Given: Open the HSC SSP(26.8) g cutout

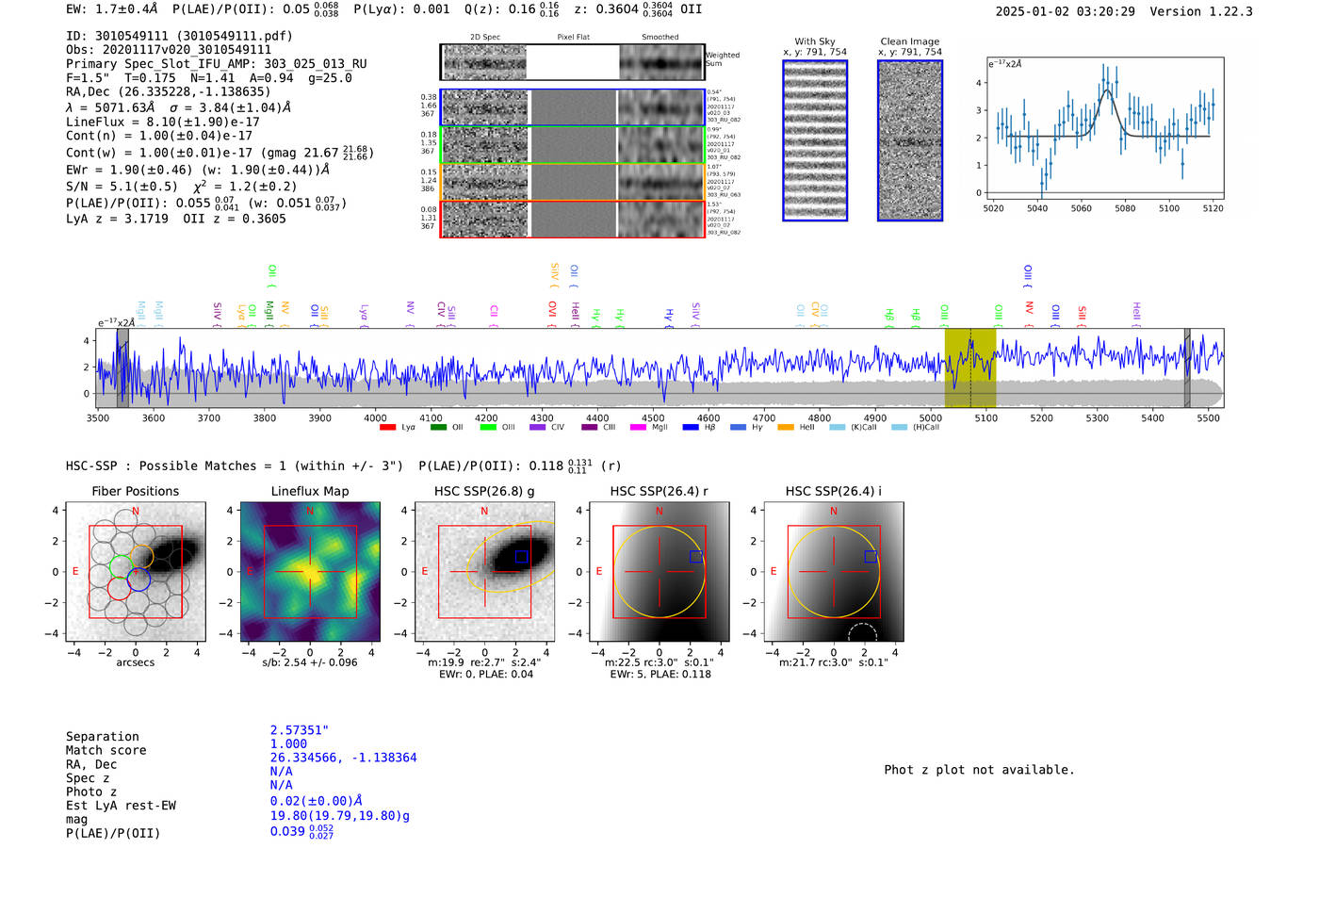Looking at the screenshot, I should (484, 571).
